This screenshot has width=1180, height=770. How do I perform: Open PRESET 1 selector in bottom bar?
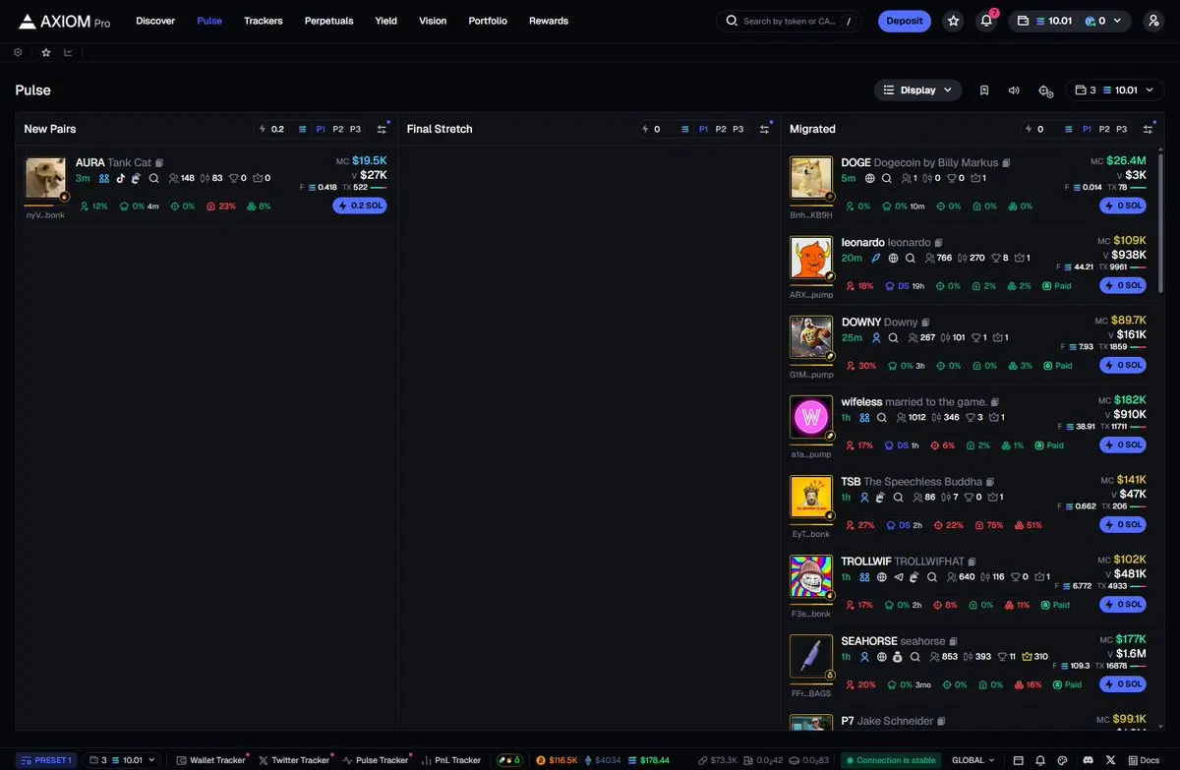coord(45,760)
